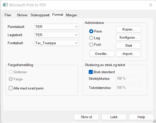This screenshot has height=123, width=156.
Task: Go to the Sideoppsett tab
Action: pos(40,15)
